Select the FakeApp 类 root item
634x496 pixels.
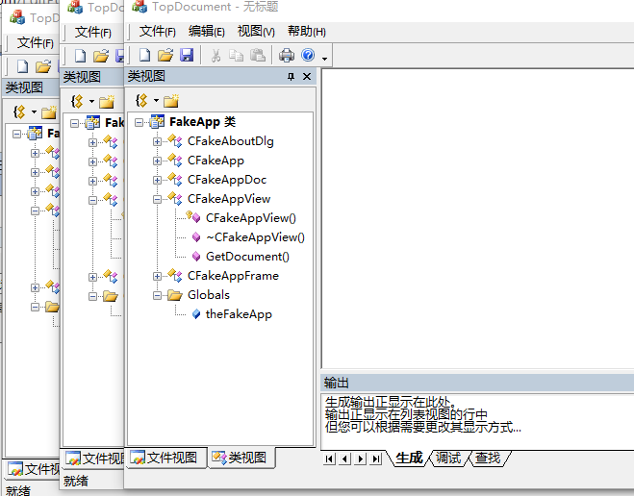202,122
